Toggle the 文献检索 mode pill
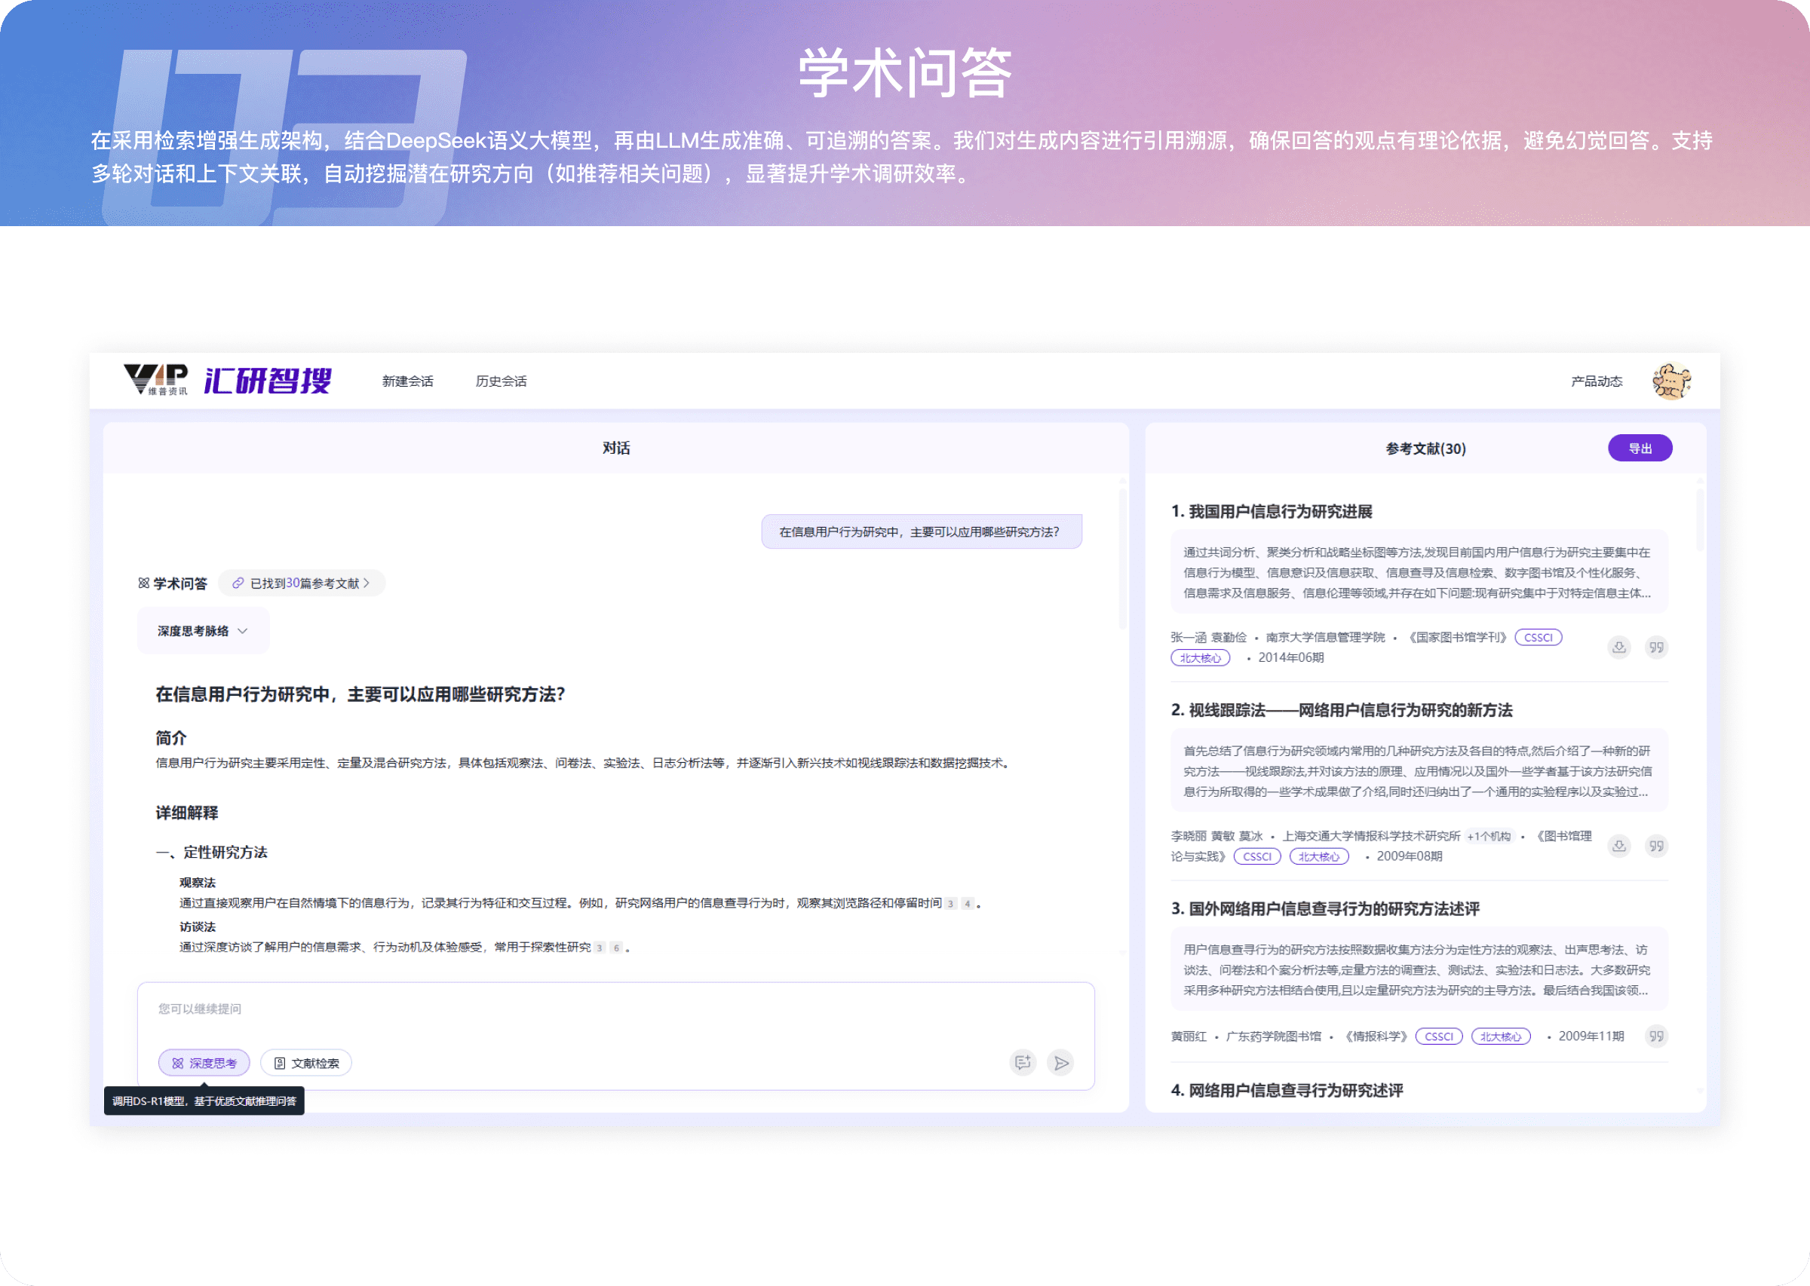This screenshot has width=1810, height=1286. click(x=306, y=1063)
